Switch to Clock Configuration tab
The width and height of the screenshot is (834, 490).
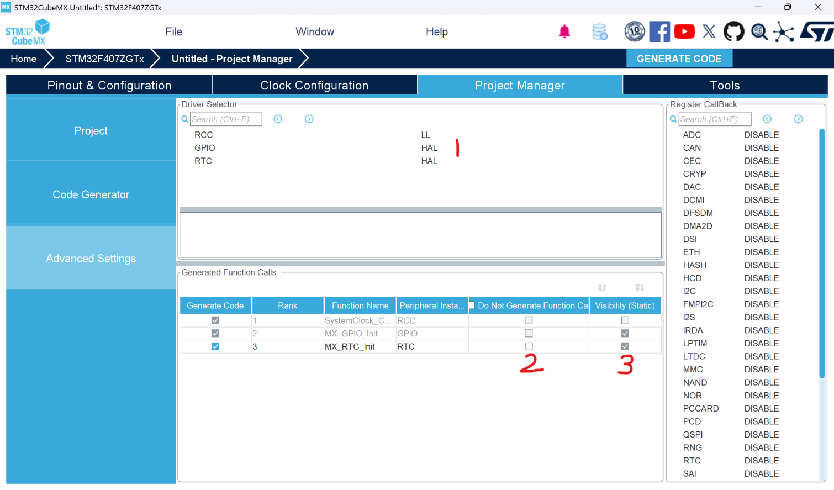[315, 85]
